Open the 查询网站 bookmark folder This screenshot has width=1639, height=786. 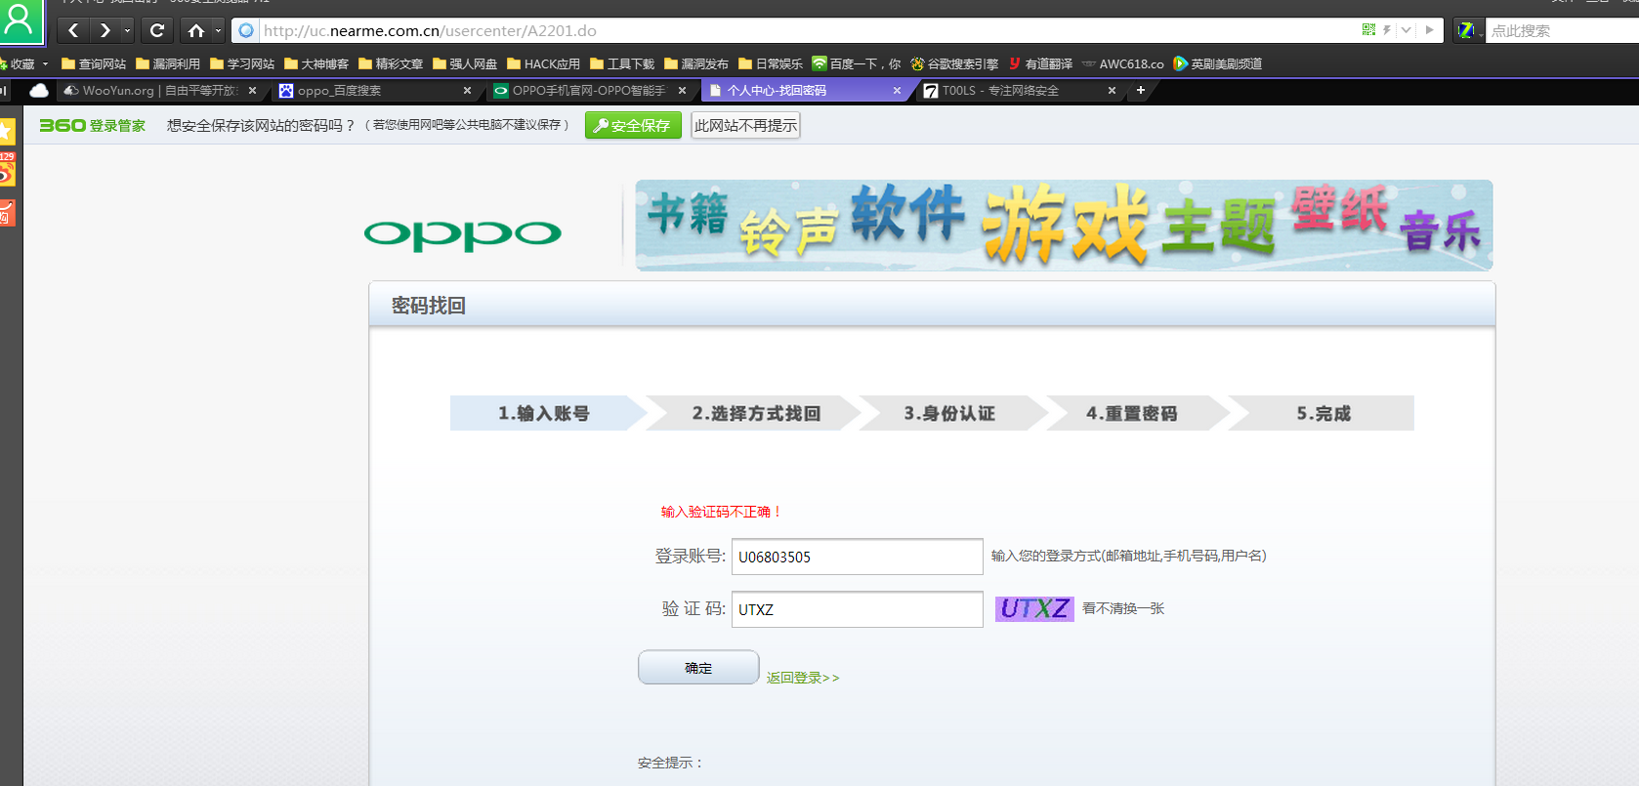[x=94, y=63]
